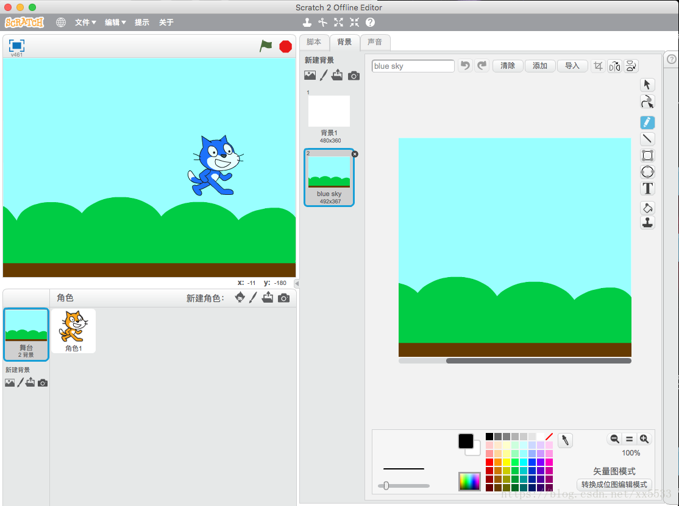The height and width of the screenshot is (506, 679).
Task: Click the 添加 button
Action: point(540,66)
